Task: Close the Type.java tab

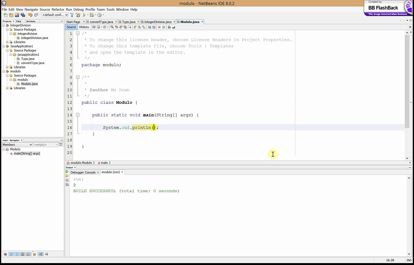Action: pyautogui.click(x=138, y=22)
